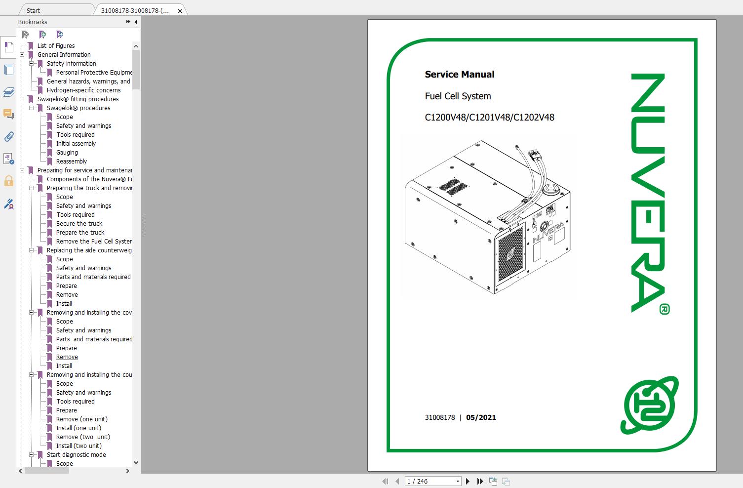Go to the previous page
The width and height of the screenshot is (743, 488).
(x=397, y=481)
